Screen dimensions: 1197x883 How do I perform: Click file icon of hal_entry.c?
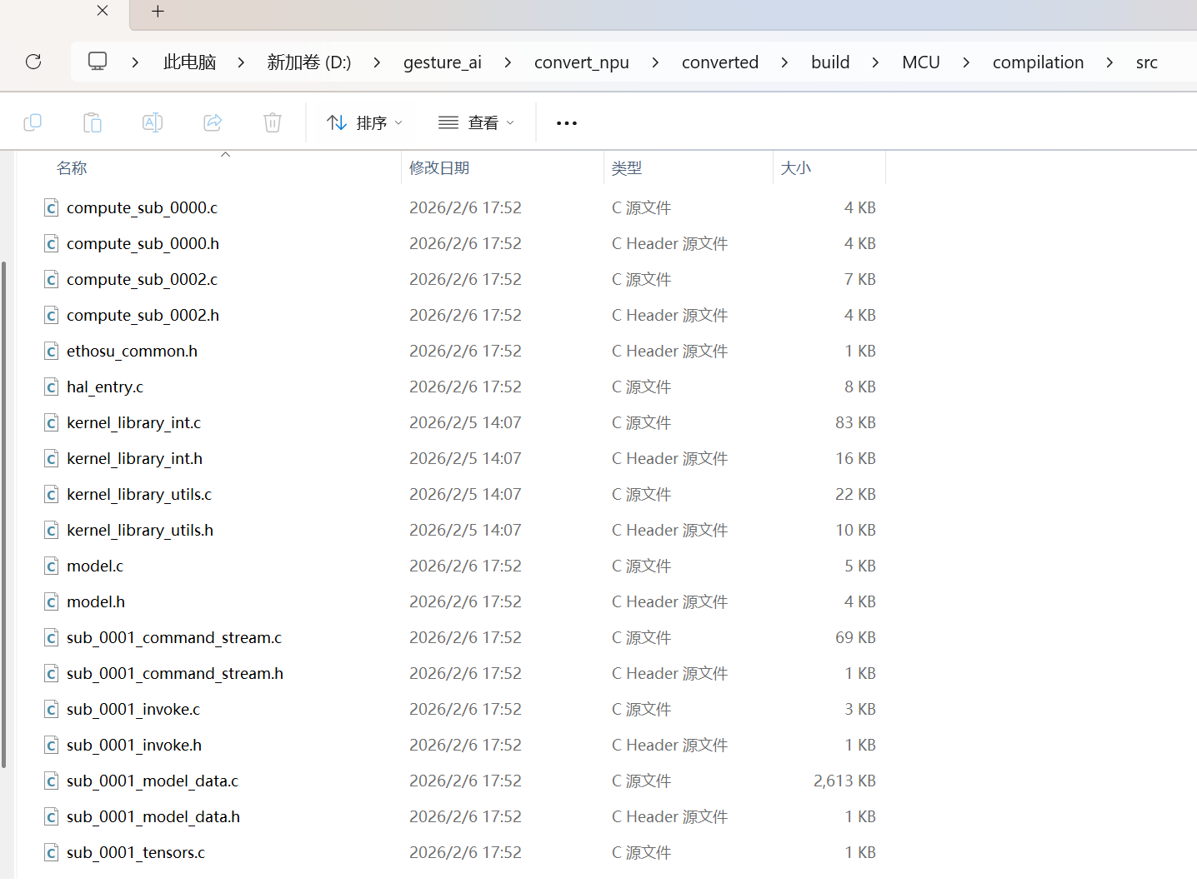point(52,387)
